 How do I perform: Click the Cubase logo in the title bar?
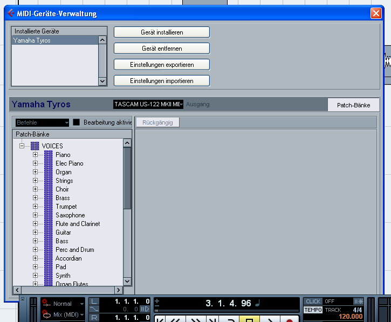(11, 13)
